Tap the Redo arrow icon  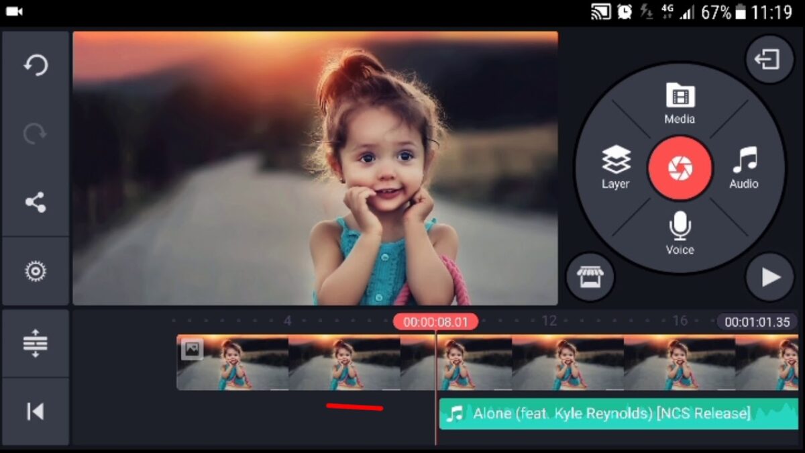click(36, 134)
